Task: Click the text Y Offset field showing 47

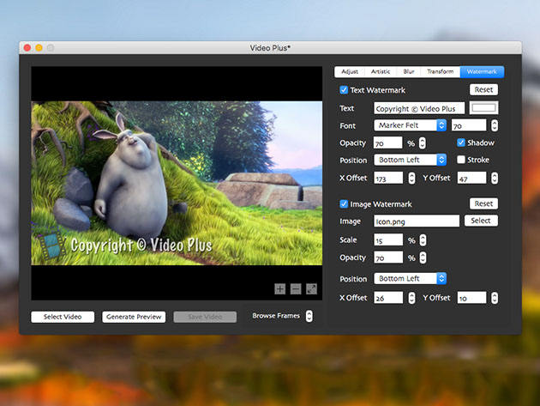Action: pos(471,178)
